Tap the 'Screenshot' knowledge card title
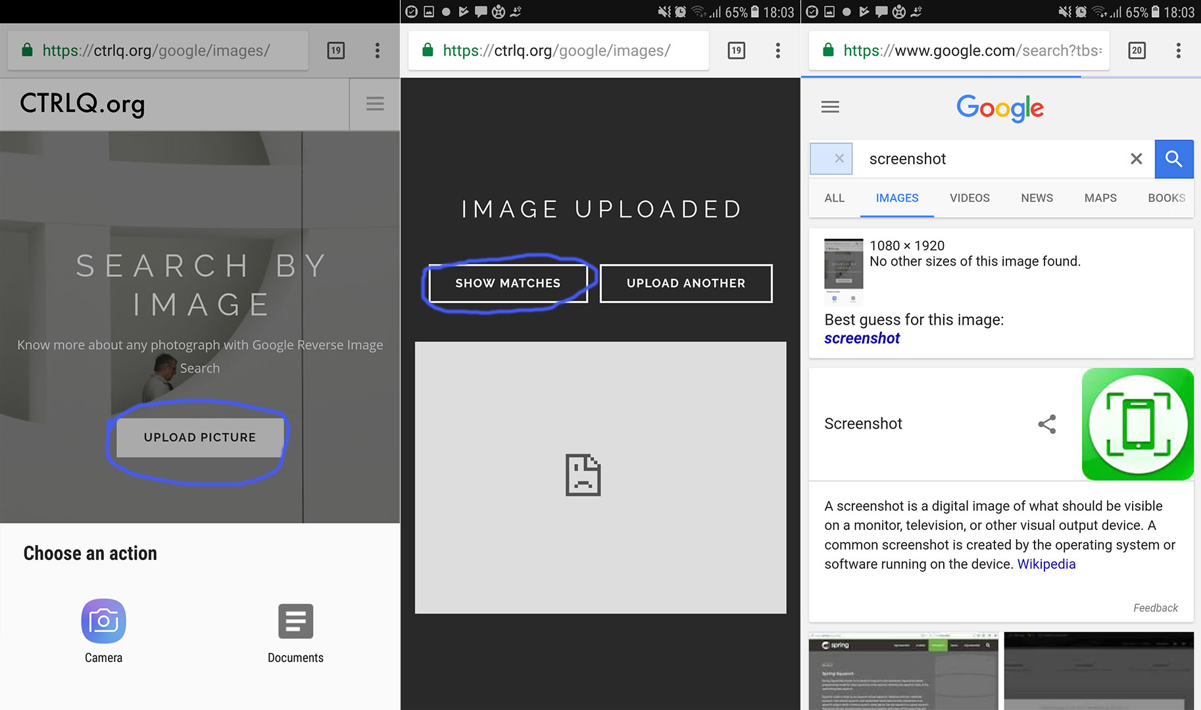 863,424
